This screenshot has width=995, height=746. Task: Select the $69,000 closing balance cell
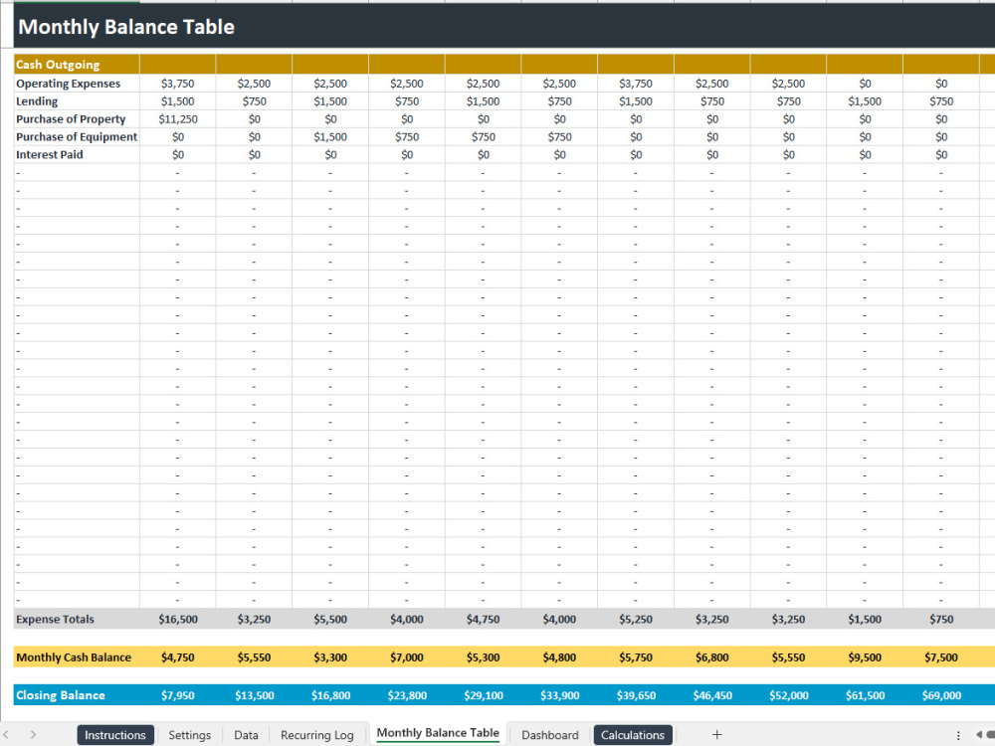pyautogui.click(x=941, y=695)
